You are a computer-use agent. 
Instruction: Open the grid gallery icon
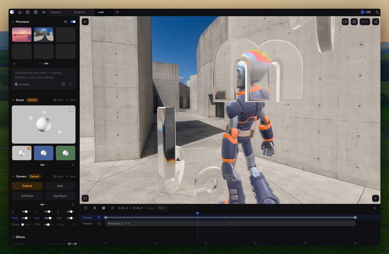28,12
